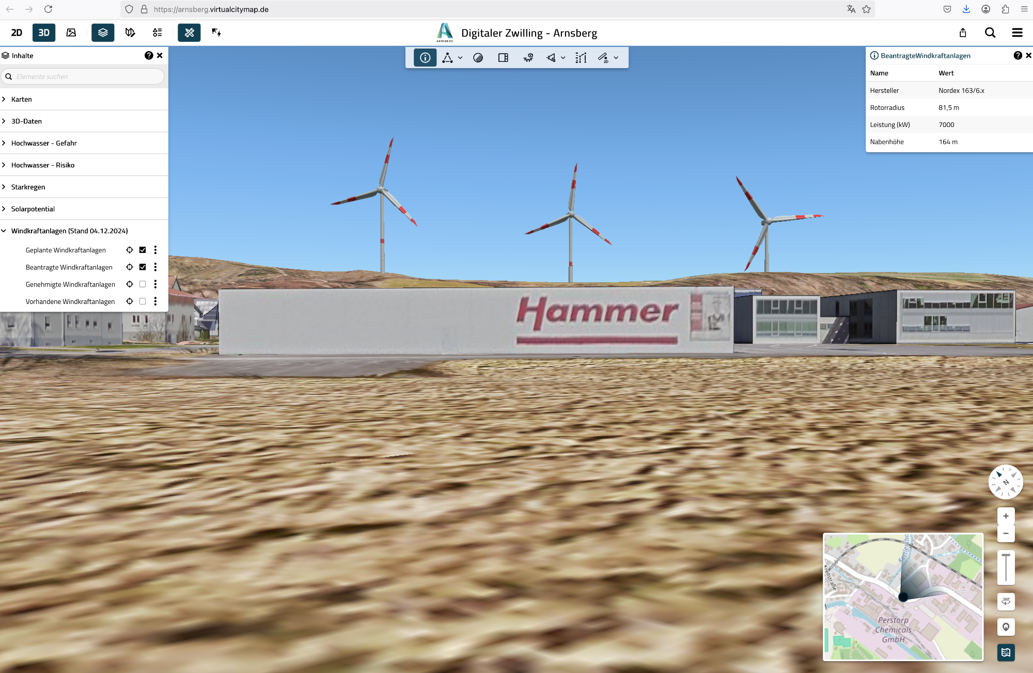Open the height profile tool
This screenshot has height=673, width=1033.
(581, 58)
